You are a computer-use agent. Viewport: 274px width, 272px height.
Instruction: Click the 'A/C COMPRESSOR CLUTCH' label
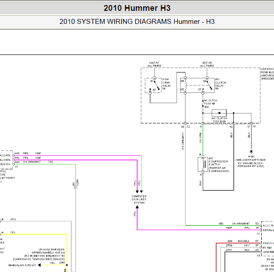click(x=218, y=161)
